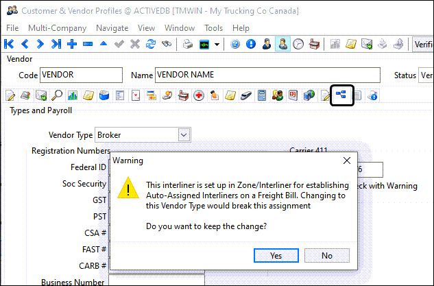The image size is (434, 286).
Task: Jump to the first record arrow
Action: click(9, 44)
